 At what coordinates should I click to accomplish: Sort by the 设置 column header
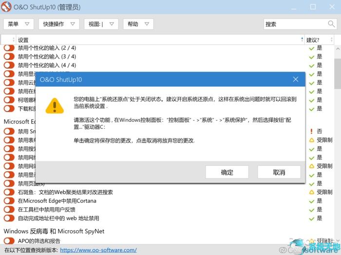160,40
